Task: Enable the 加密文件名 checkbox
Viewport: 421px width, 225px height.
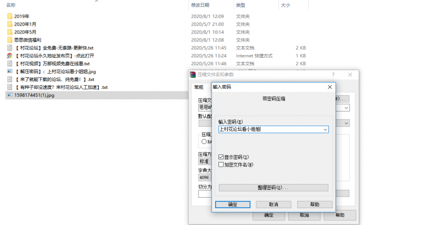Action: coord(221,165)
